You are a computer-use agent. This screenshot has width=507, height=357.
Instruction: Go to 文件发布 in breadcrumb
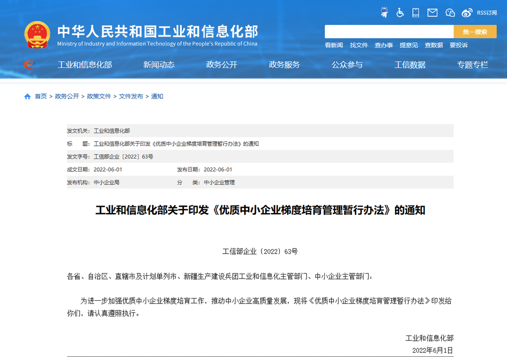tap(131, 96)
